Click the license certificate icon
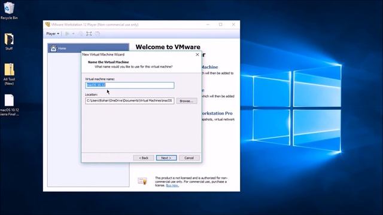383x215 pixels. click(142, 181)
